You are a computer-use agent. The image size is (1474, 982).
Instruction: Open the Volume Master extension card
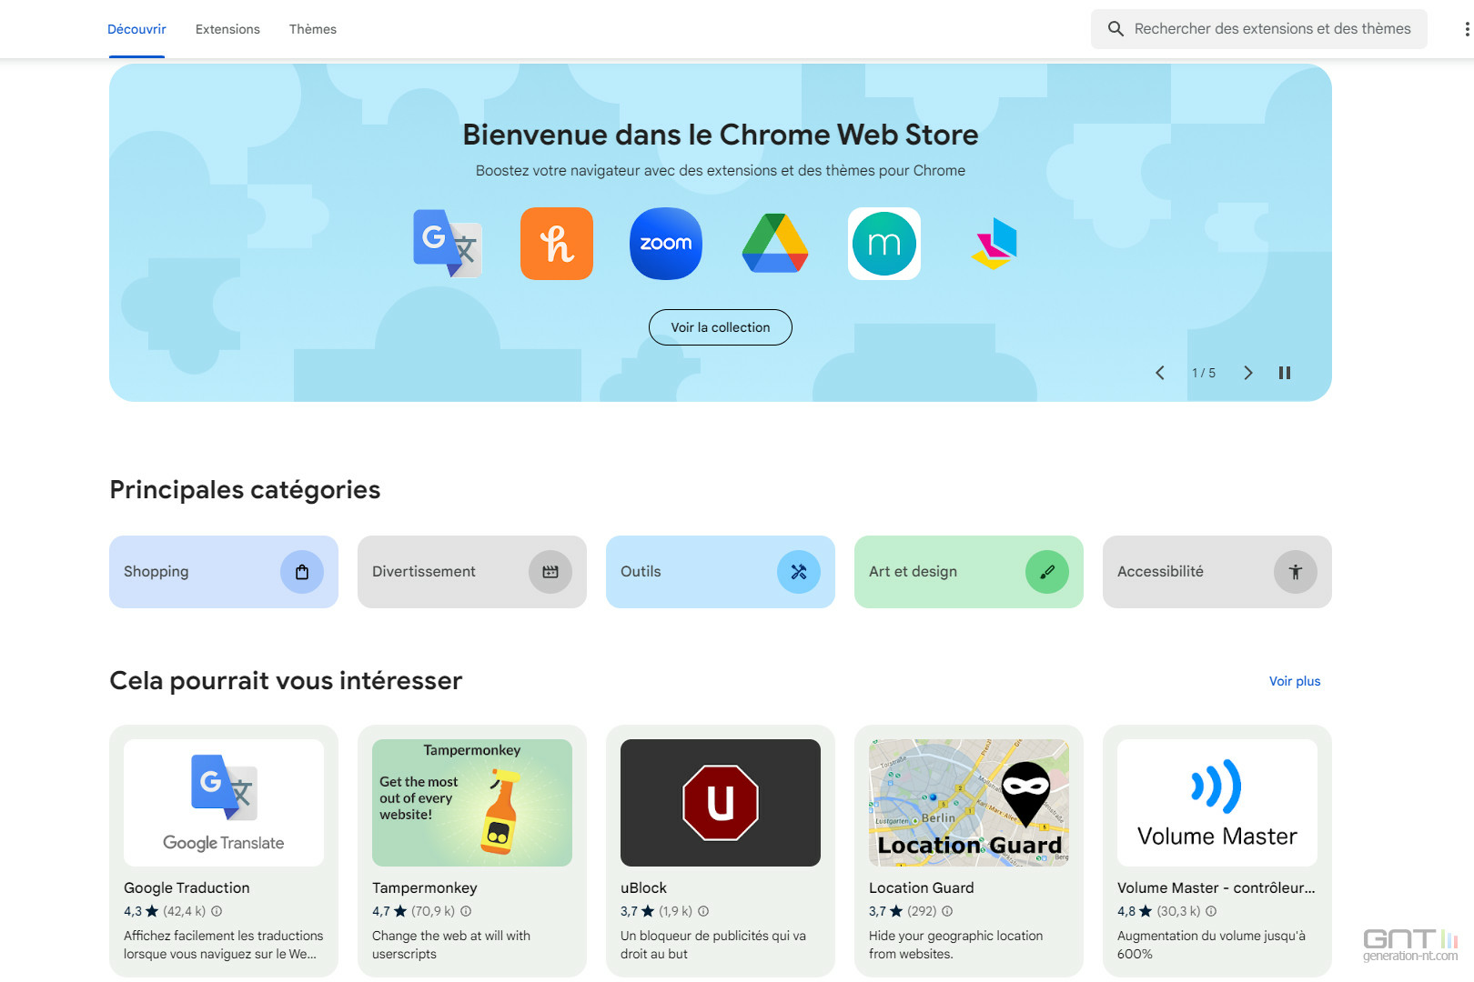coord(1217,851)
